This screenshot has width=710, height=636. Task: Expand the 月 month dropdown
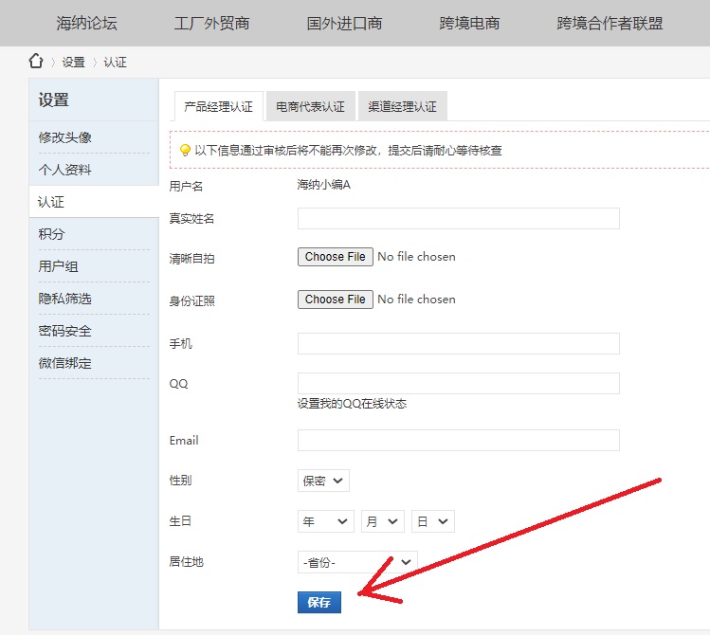point(382,521)
